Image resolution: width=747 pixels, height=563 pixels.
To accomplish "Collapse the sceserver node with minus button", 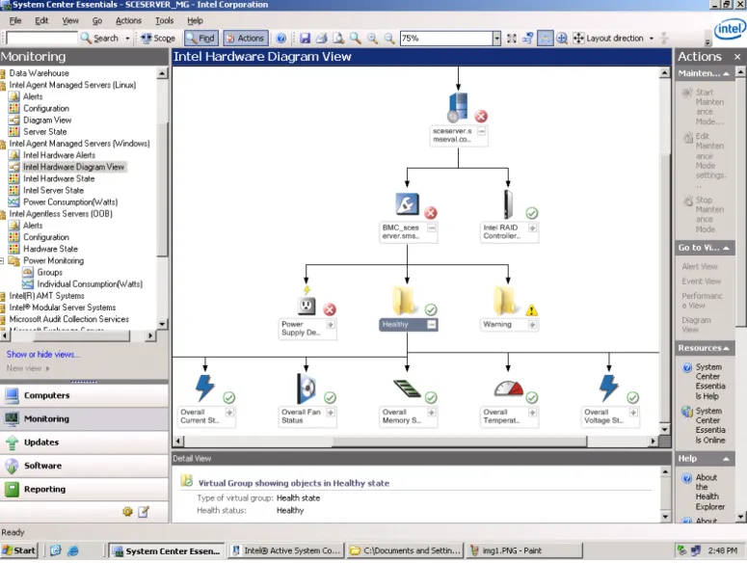I will (x=482, y=131).
